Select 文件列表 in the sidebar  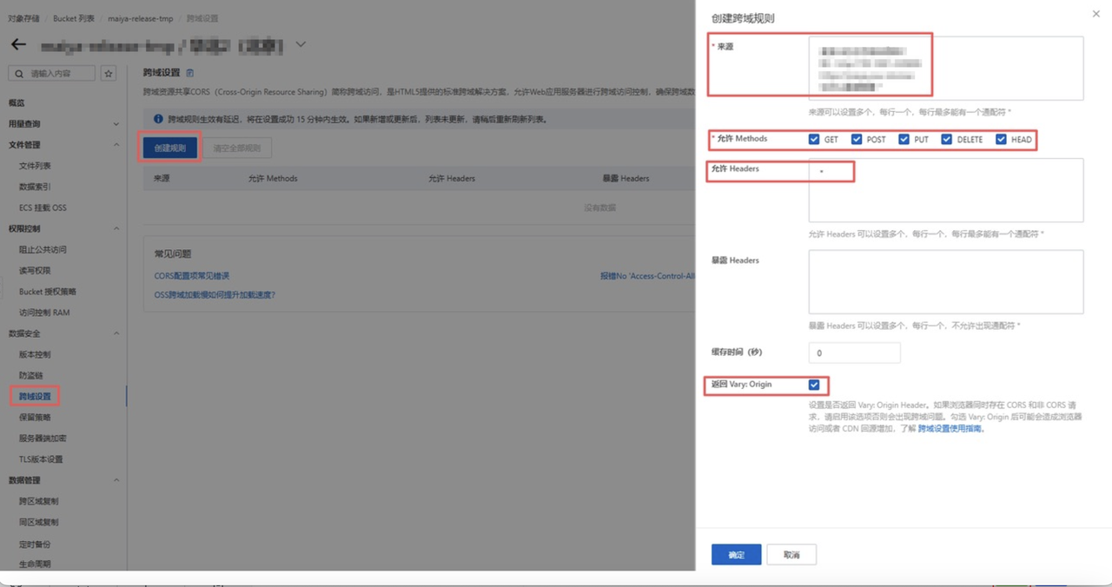pos(35,166)
